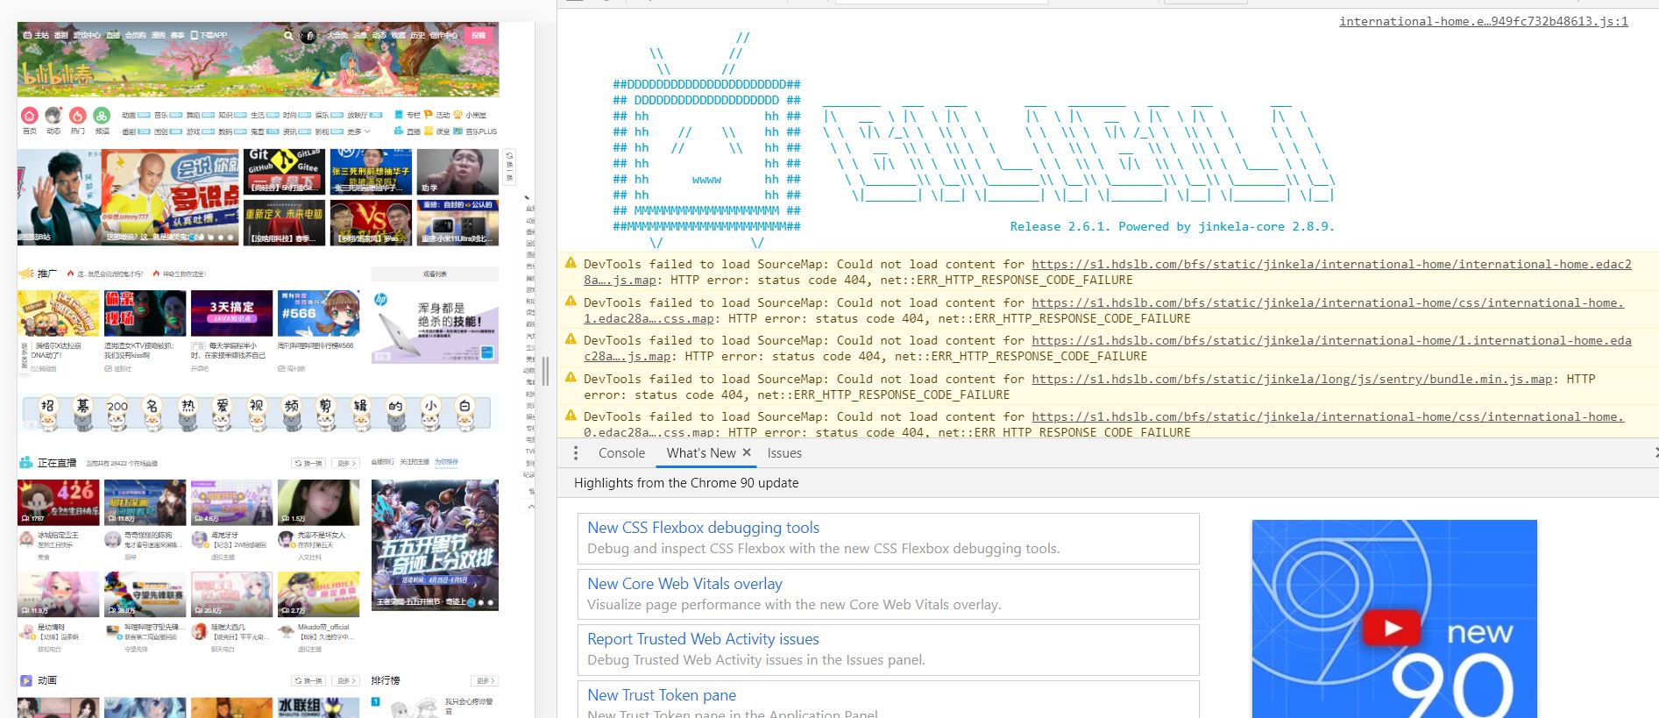The image size is (1659, 718).
Task: Play the Chrome 90 YouTube video
Action: pos(1393,628)
